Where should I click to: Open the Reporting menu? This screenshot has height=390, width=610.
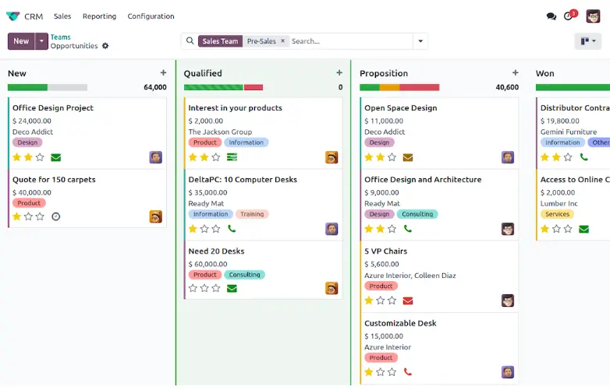[99, 16]
